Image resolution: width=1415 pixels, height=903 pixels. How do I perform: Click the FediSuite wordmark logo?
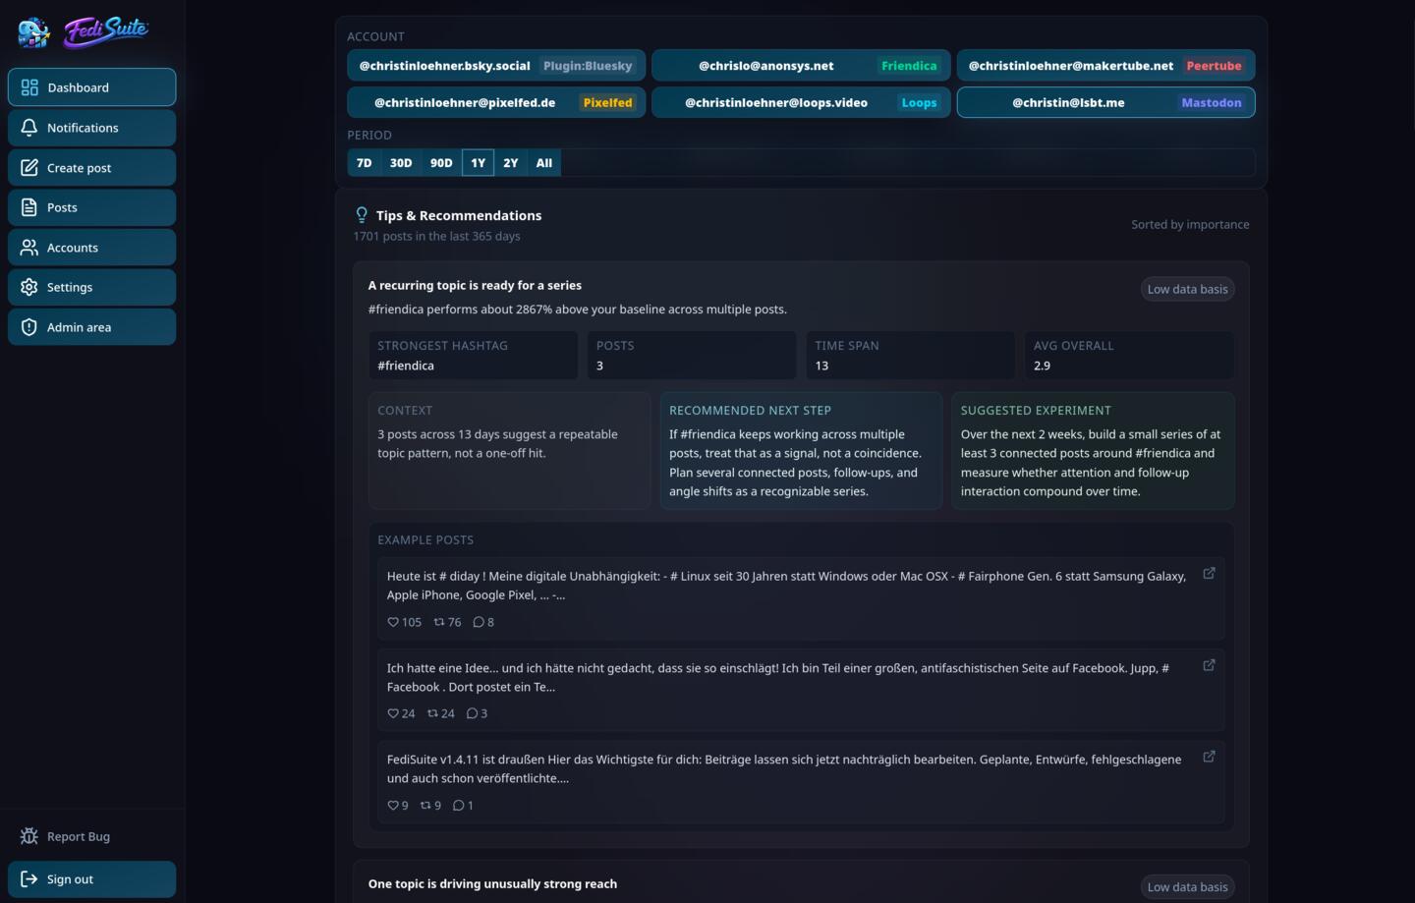pyautogui.click(x=106, y=31)
